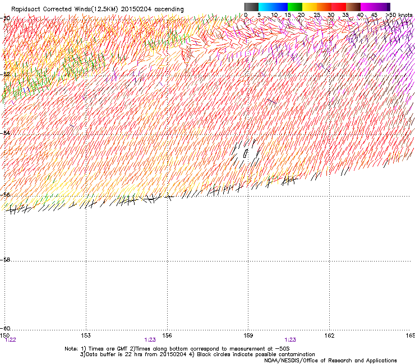Screen dimensions: 415x364
Task: Click the gray 0-5 knots legend swatch
Action: (x=251, y=7)
